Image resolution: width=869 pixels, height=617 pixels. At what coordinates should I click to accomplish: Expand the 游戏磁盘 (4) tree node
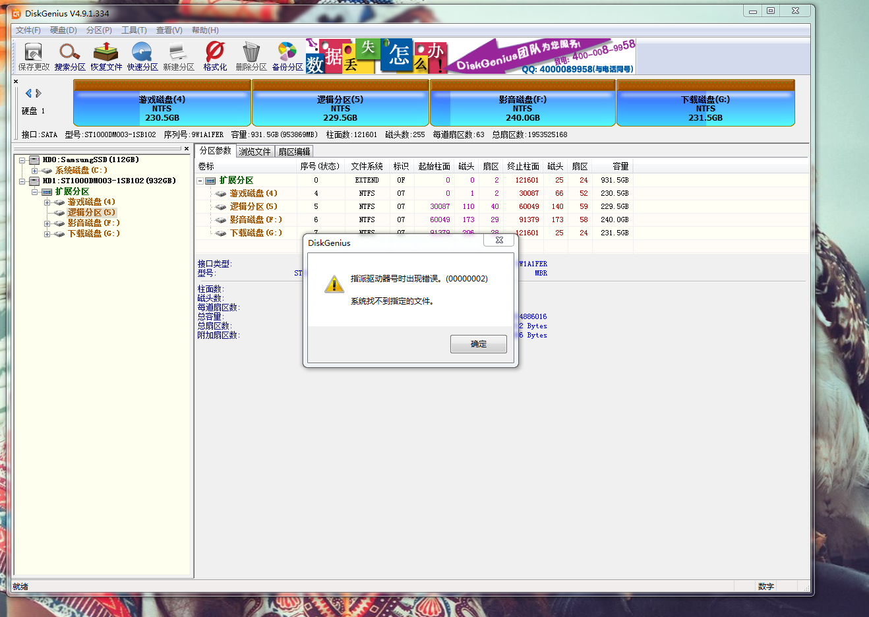coord(47,202)
